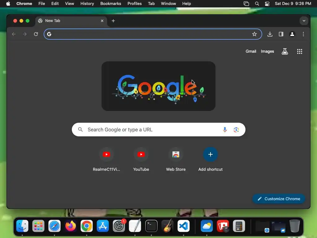
Task: Open the profile avatar icon
Action: point(292,34)
